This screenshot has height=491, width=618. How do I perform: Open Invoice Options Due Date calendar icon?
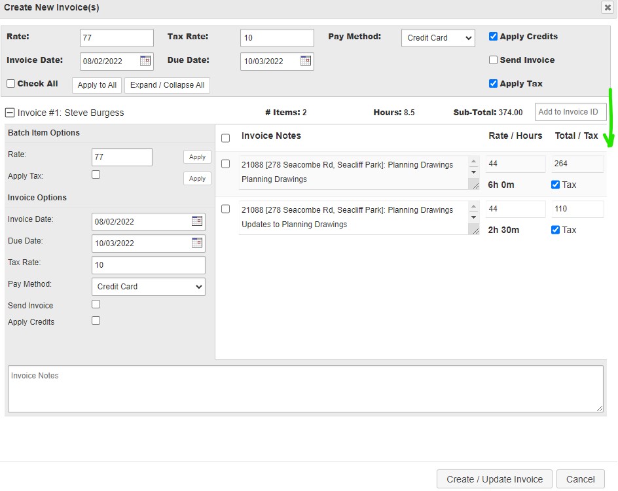(x=197, y=243)
